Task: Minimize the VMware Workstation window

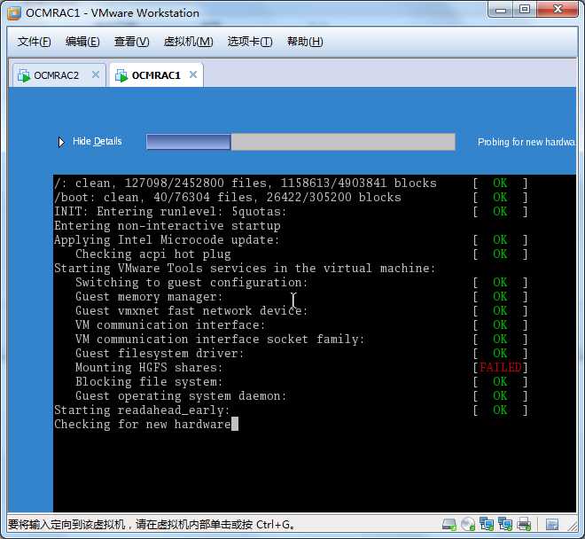Action: coord(500,10)
